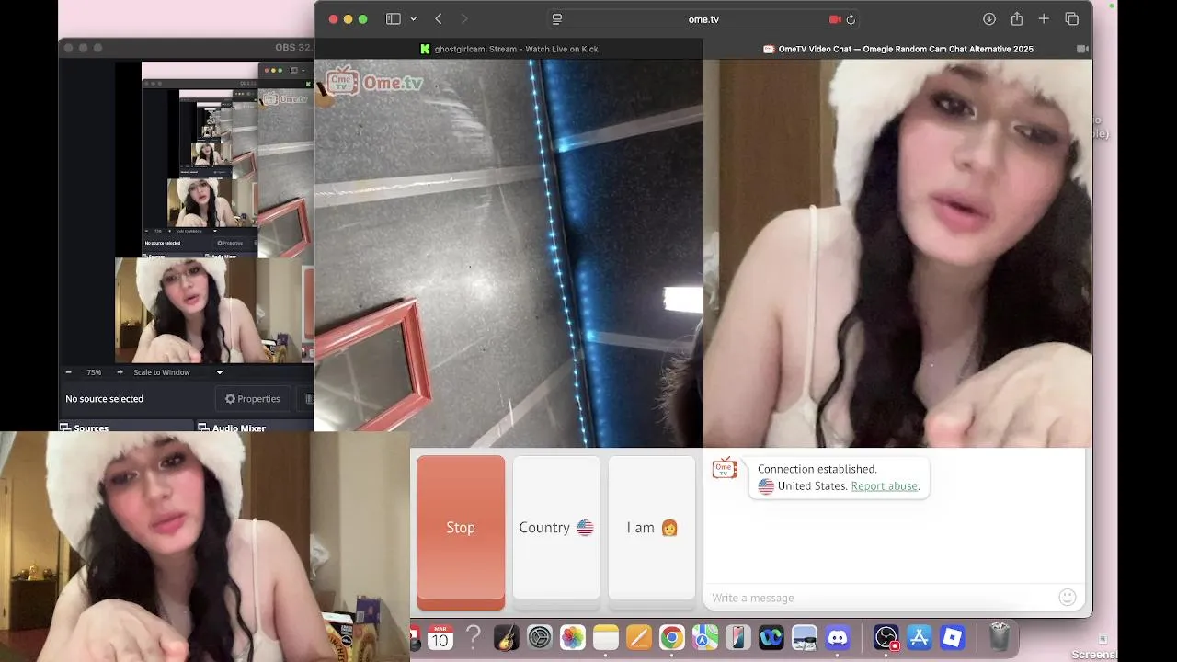
Task: Reload the ome.tv page
Action: pyautogui.click(x=851, y=19)
